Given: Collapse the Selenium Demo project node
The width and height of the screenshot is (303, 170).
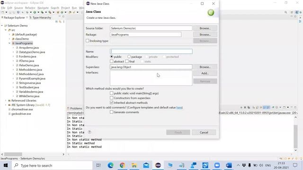Looking at the screenshot, I should click(2, 25).
